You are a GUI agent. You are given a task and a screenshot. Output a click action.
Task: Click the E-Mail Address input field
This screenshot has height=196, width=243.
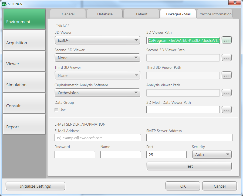click(97, 138)
